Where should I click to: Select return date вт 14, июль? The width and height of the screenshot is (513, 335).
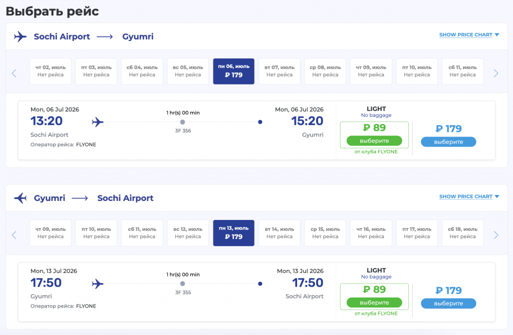(280, 233)
